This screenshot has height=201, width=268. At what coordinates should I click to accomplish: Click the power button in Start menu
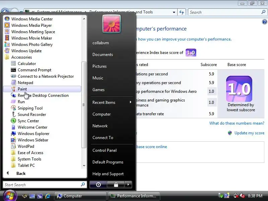coord(98,185)
